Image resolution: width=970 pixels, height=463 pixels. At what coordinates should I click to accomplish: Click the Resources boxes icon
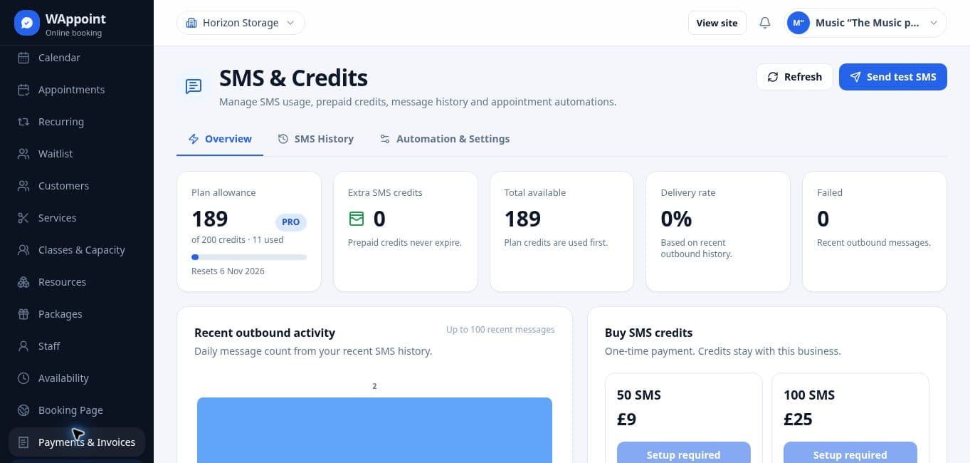tap(23, 282)
